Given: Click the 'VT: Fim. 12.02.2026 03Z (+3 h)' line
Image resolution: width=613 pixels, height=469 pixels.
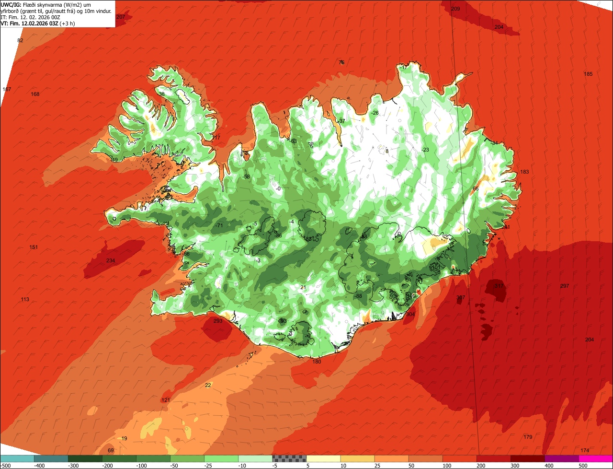Looking at the screenshot, I should coord(37,23).
